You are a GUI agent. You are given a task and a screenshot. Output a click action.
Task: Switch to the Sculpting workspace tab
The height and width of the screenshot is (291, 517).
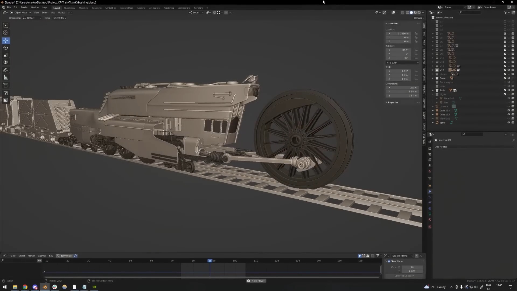point(97,8)
